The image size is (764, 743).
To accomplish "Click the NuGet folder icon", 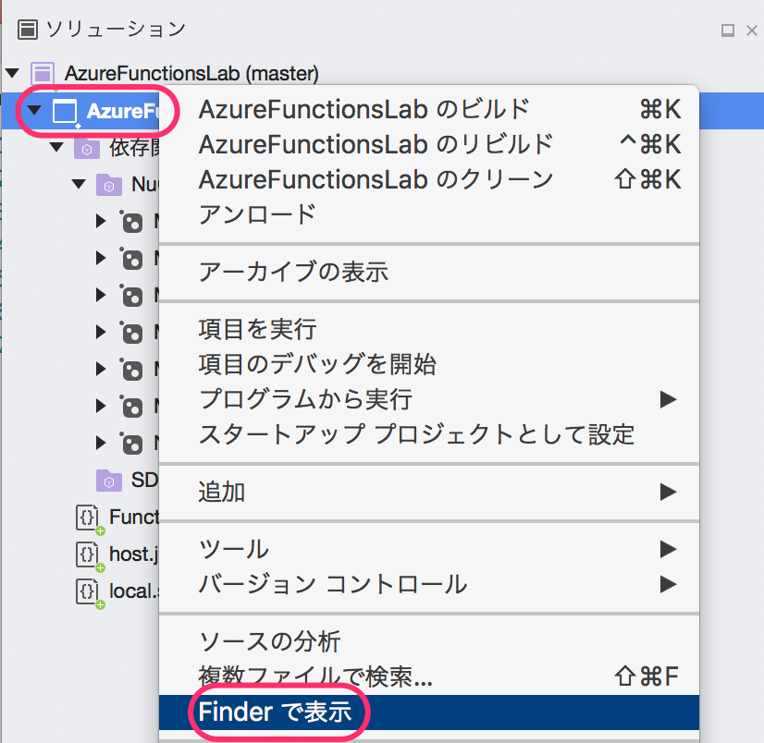I will (108, 185).
